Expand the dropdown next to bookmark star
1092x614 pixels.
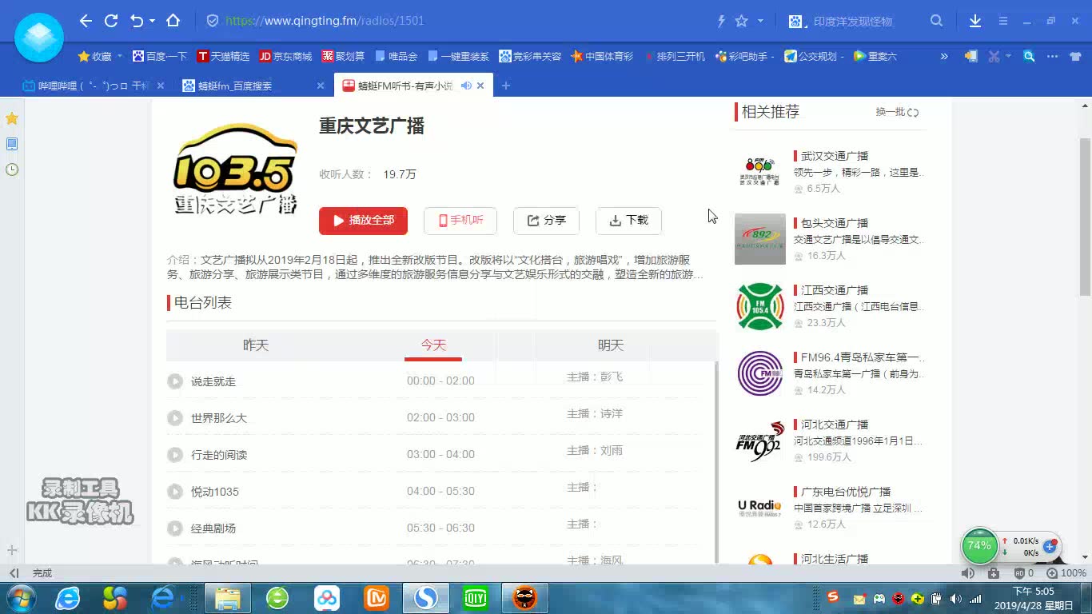[x=760, y=22]
